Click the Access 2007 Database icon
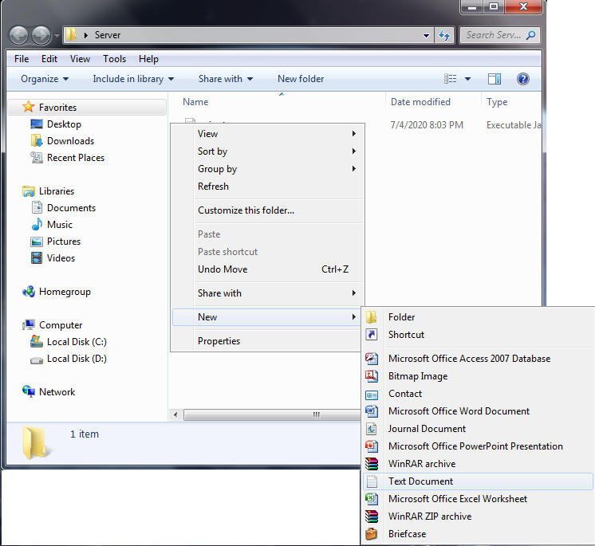The height and width of the screenshot is (546, 595). click(x=372, y=359)
